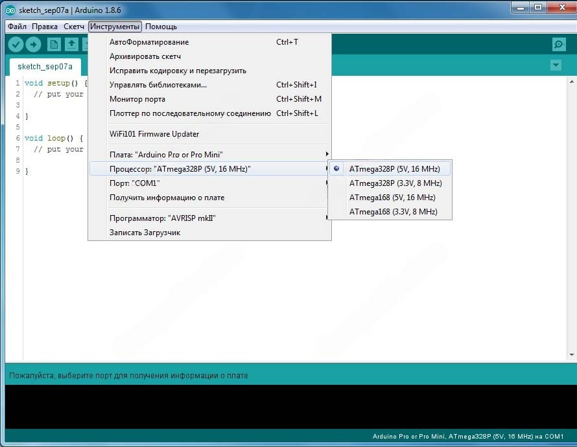Open the Serial Monitor magnifier icon
This screenshot has height=447, width=577.
(558, 44)
